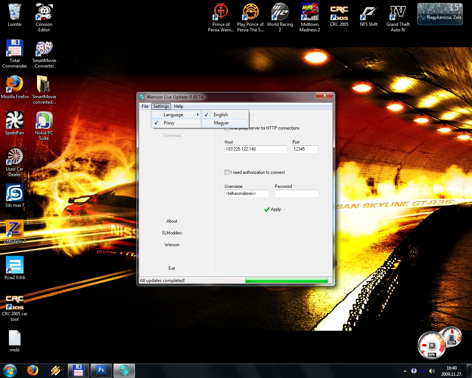472x378 pixels.
Task: Open the Help menu
Action: [178, 106]
